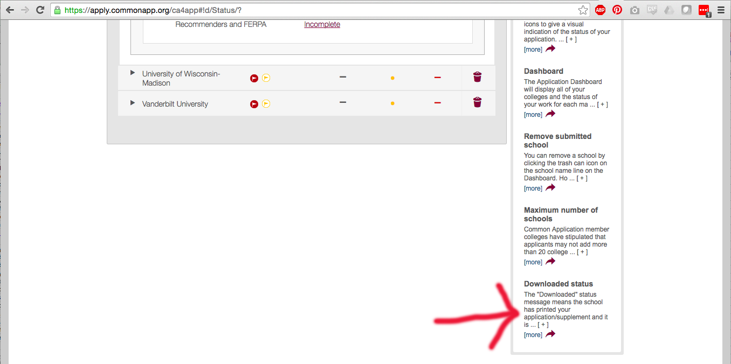This screenshot has width=731, height=364.
Task: Click the Maximum number of schools heading
Action: pos(561,214)
